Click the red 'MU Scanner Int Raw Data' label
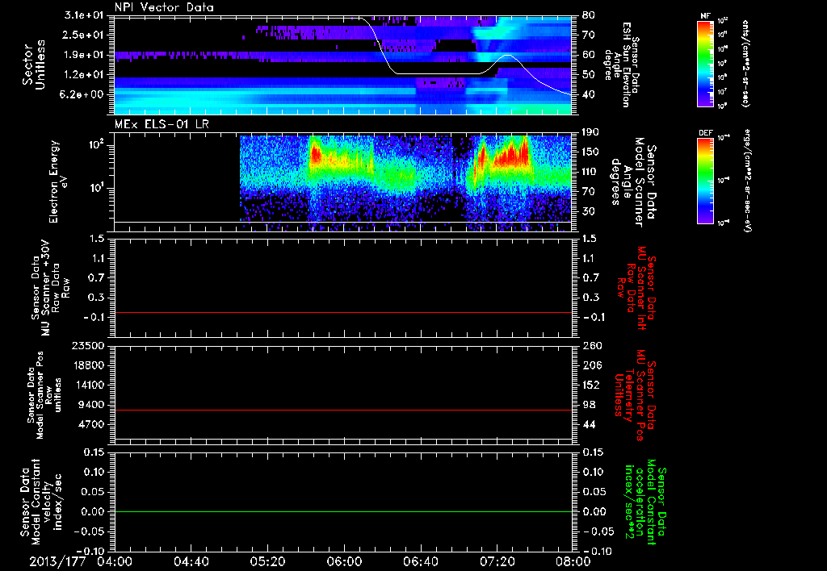Screen dimensions: 827x571 point(636,288)
